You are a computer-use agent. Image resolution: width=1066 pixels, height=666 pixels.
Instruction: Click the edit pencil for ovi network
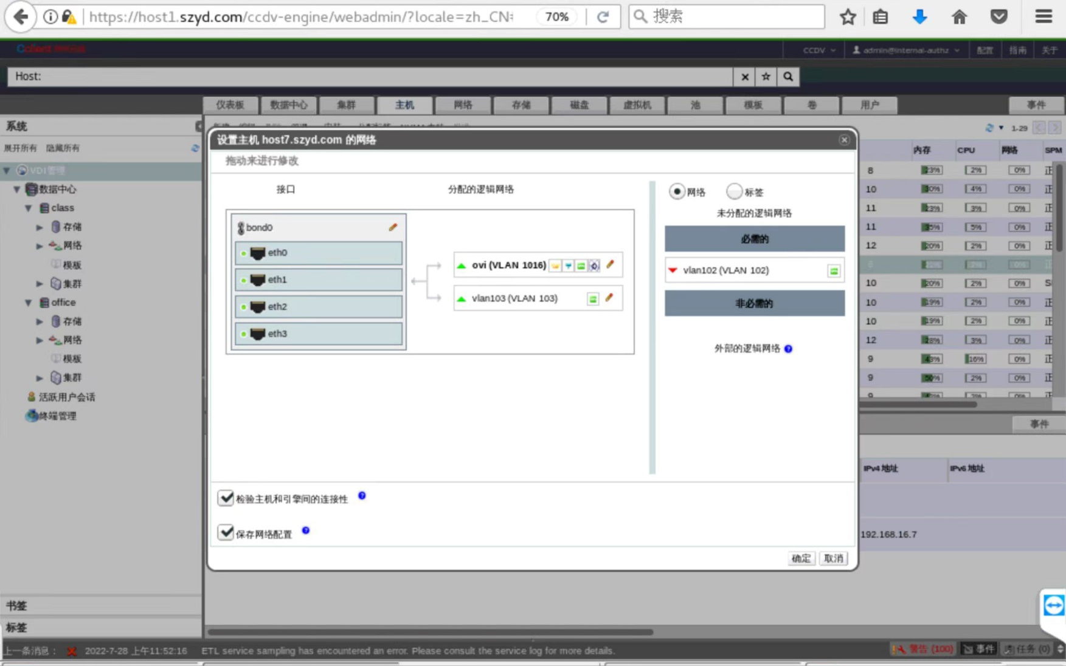click(610, 264)
